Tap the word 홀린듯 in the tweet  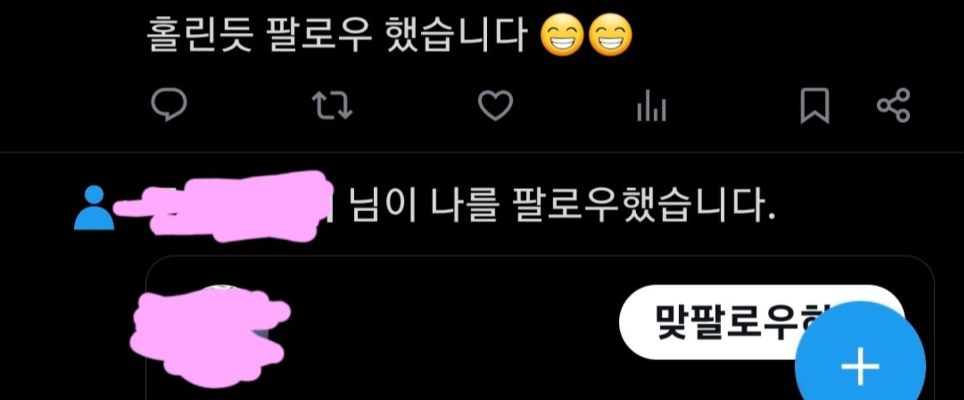tap(199, 35)
